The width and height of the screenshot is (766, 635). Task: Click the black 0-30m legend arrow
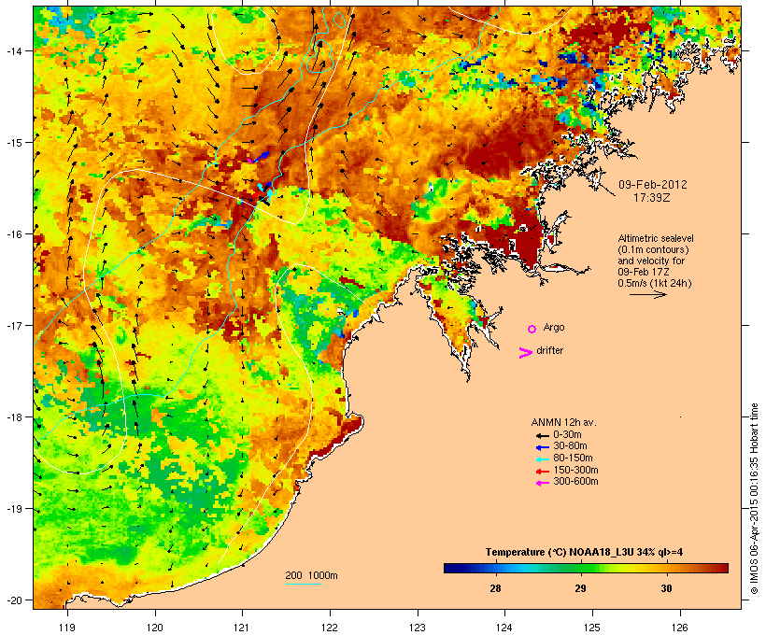coord(543,436)
